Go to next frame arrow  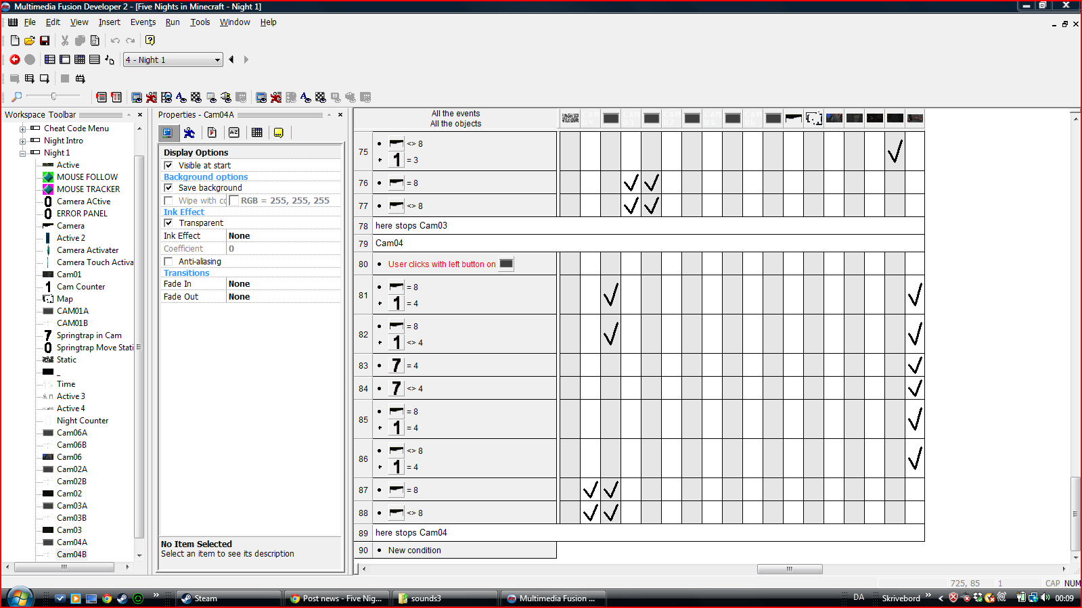pyautogui.click(x=246, y=60)
